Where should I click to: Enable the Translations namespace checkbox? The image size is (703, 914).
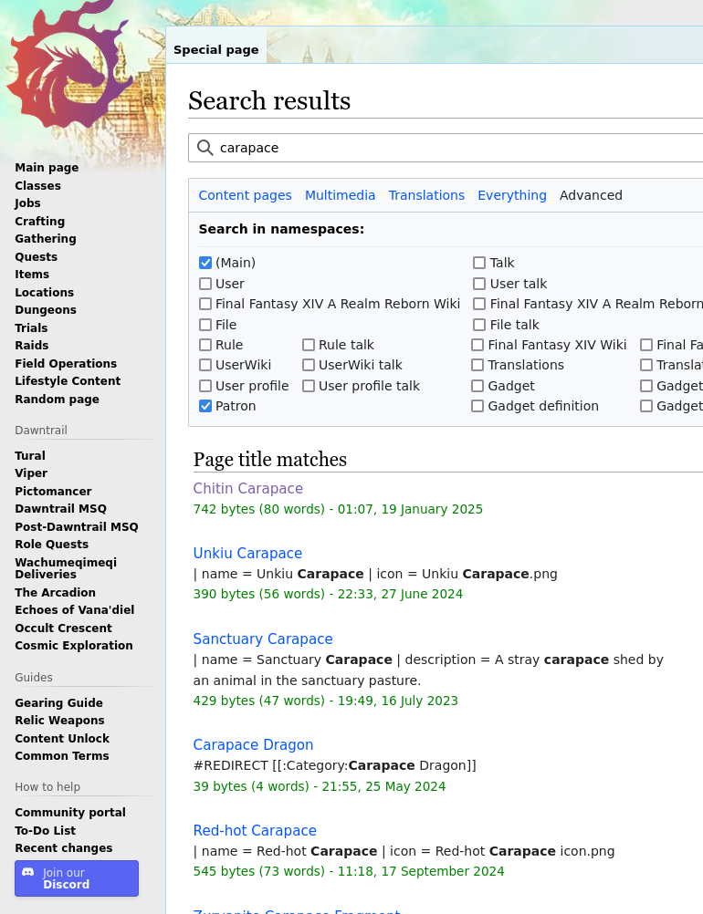click(x=477, y=365)
